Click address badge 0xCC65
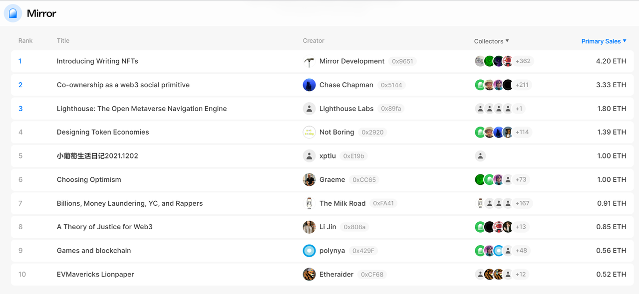The image size is (639, 294). pos(364,179)
